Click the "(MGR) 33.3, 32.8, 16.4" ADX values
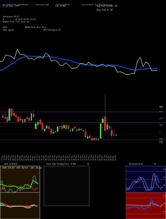Screen dimensions: 166x219 35,27
